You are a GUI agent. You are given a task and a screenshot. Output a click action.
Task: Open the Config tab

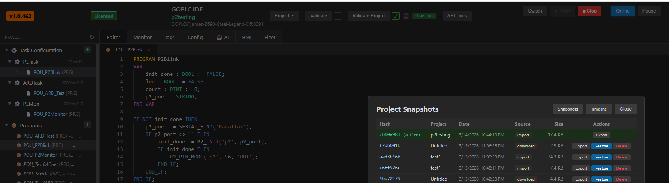click(195, 37)
